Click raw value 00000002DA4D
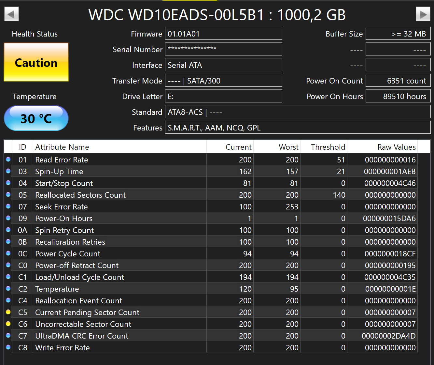 coord(389,336)
